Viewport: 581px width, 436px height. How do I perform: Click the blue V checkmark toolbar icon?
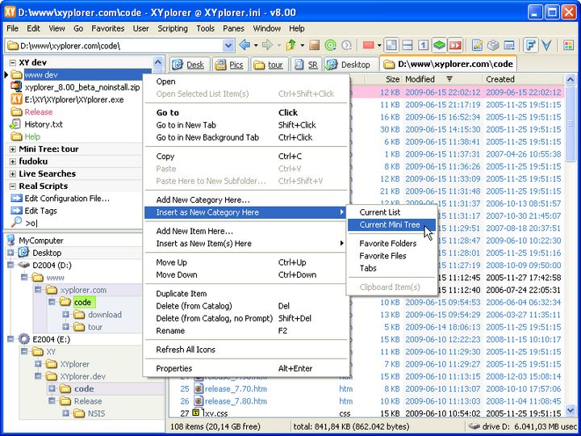point(546,45)
